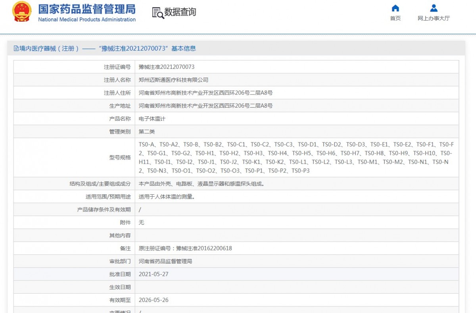The width and height of the screenshot is (476, 313).
Task: Select the registration number 豫械注准20212070073 cell
Action: click(167, 67)
